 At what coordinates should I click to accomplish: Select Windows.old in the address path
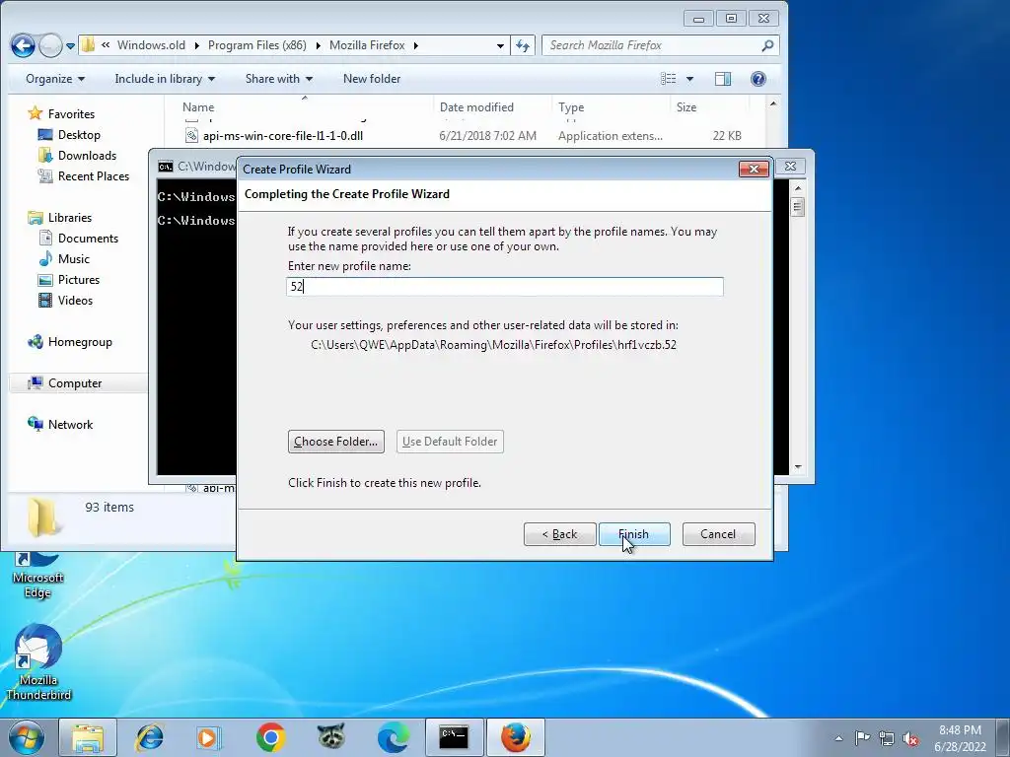(151, 45)
